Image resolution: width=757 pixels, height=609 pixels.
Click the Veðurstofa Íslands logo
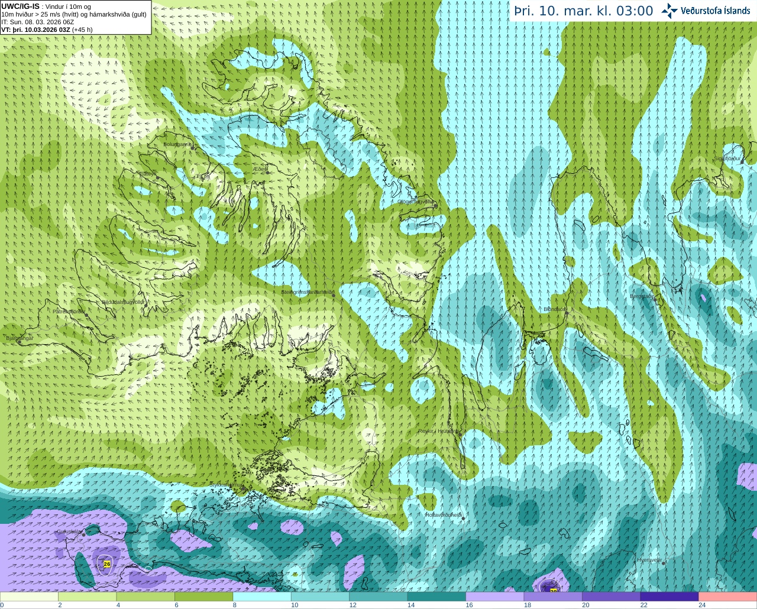tap(706, 11)
